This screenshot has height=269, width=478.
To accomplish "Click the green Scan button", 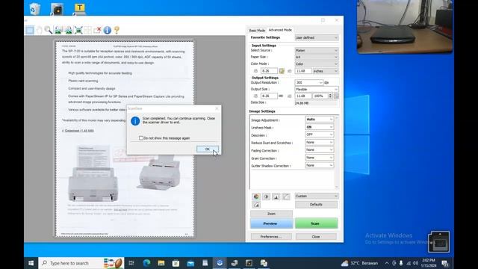I will tap(316, 223).
